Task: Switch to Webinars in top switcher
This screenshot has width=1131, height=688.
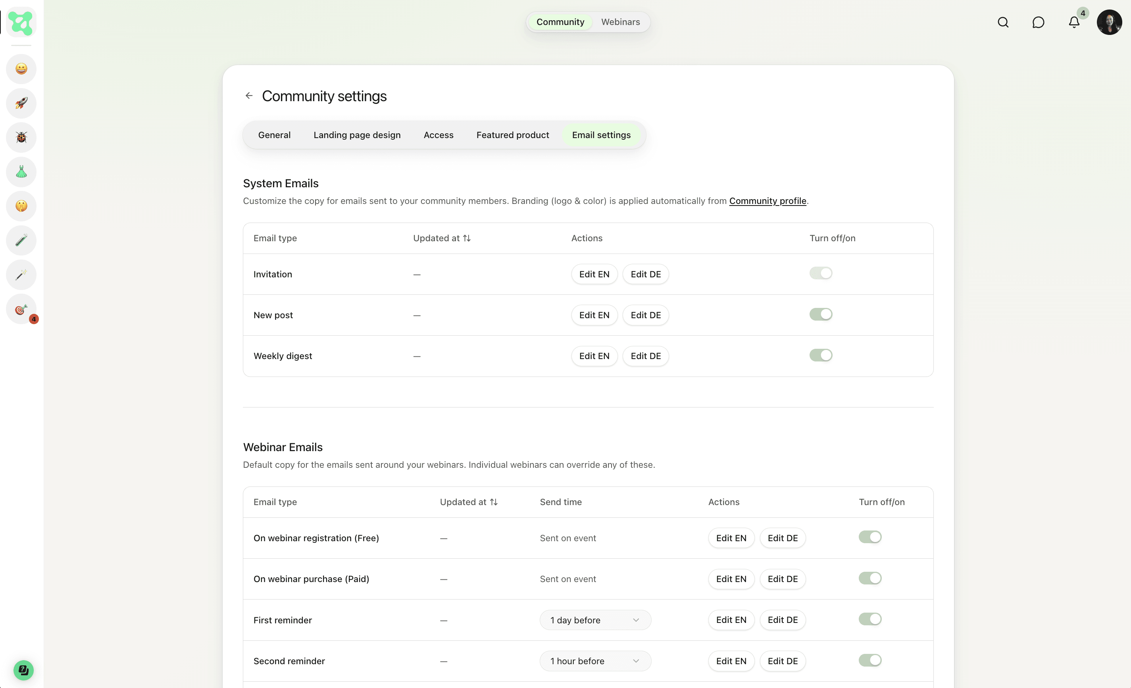Action: click(621, 22)
